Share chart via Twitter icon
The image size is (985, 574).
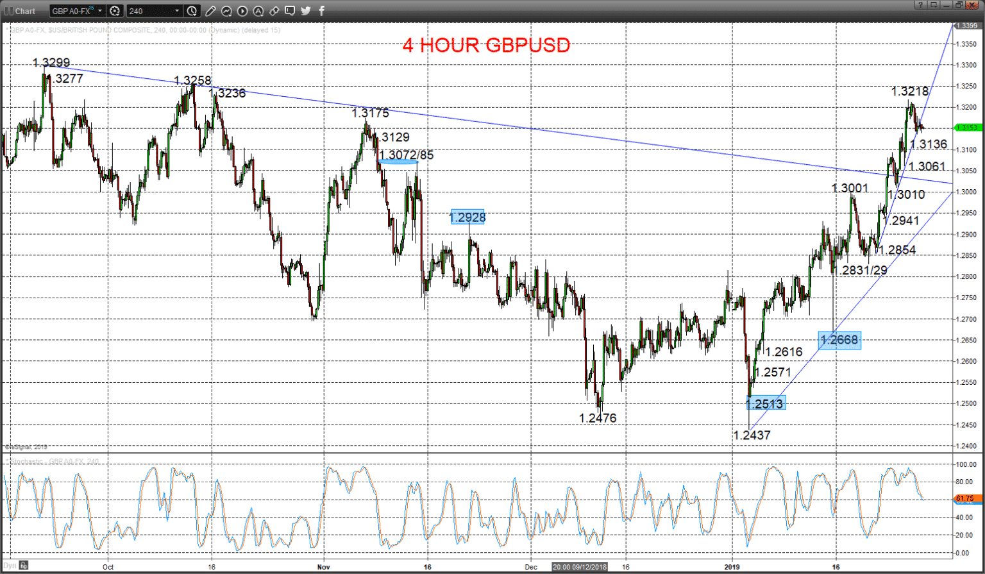pyautogui.click(x=306, y=11)
